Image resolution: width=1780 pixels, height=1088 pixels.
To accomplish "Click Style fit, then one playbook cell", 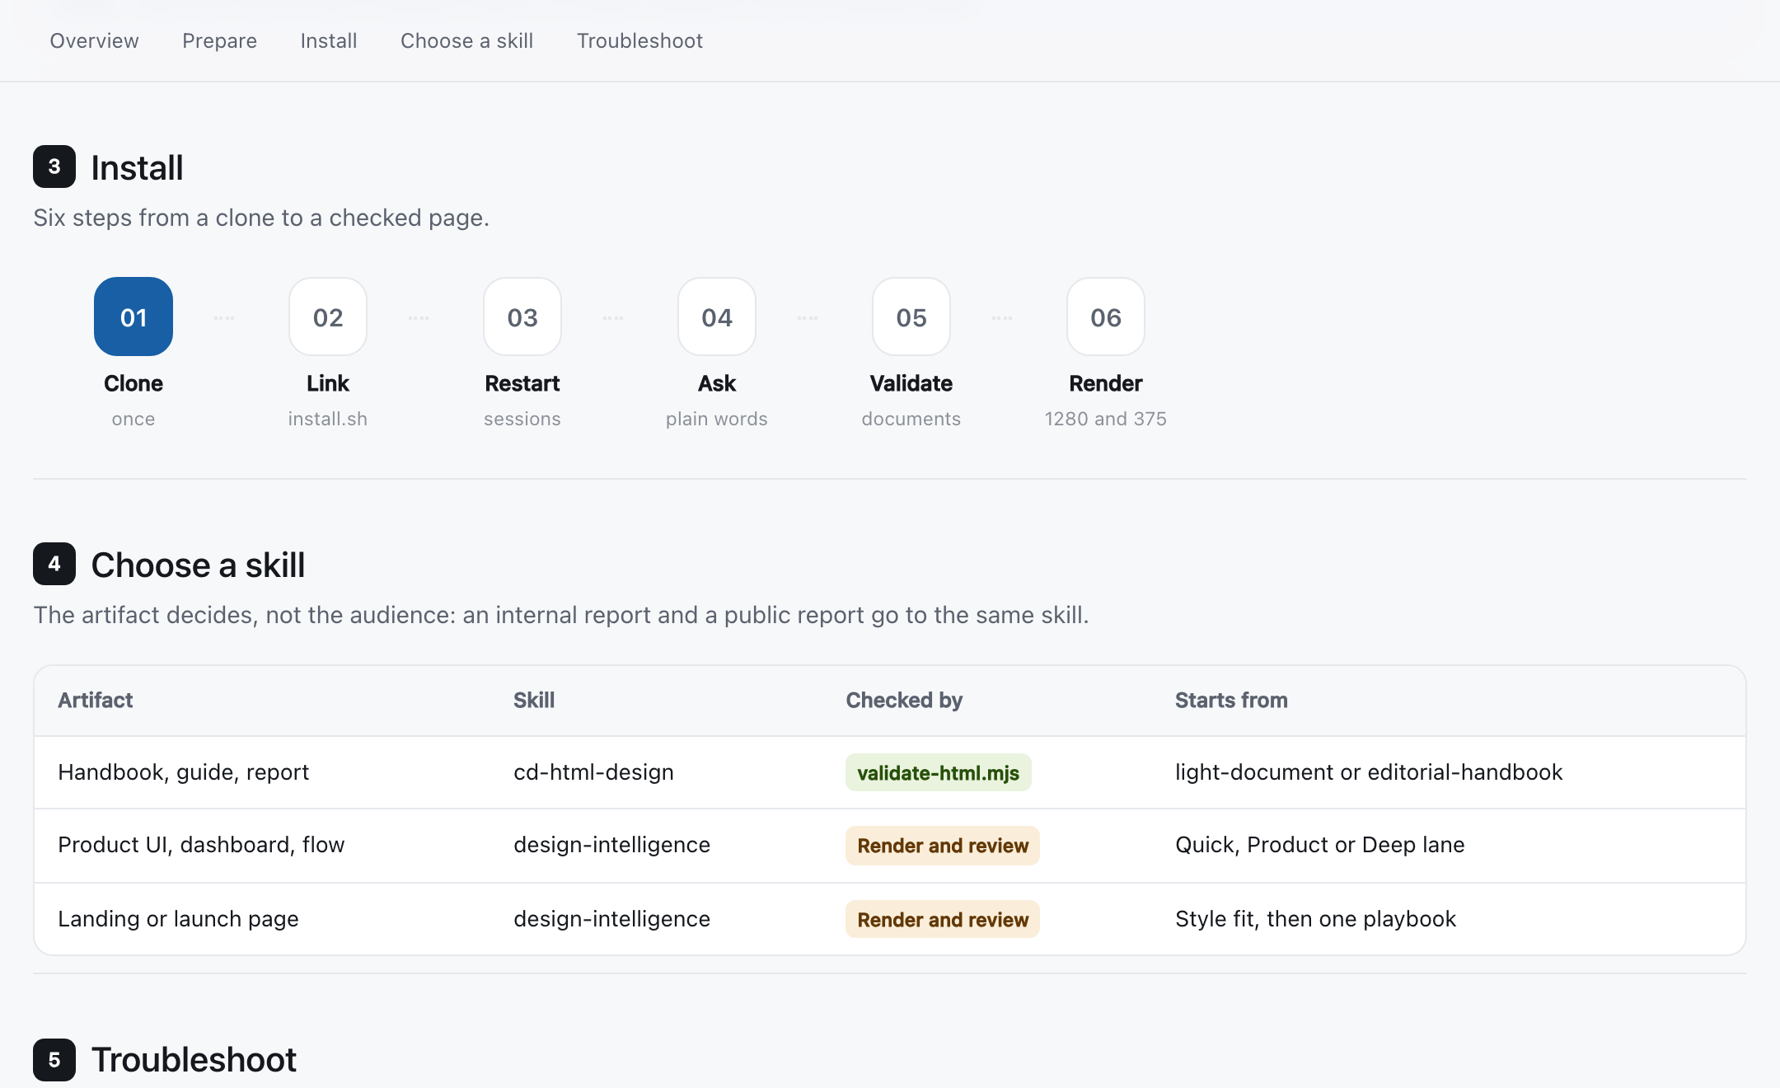I will [x=1315, y=919].
